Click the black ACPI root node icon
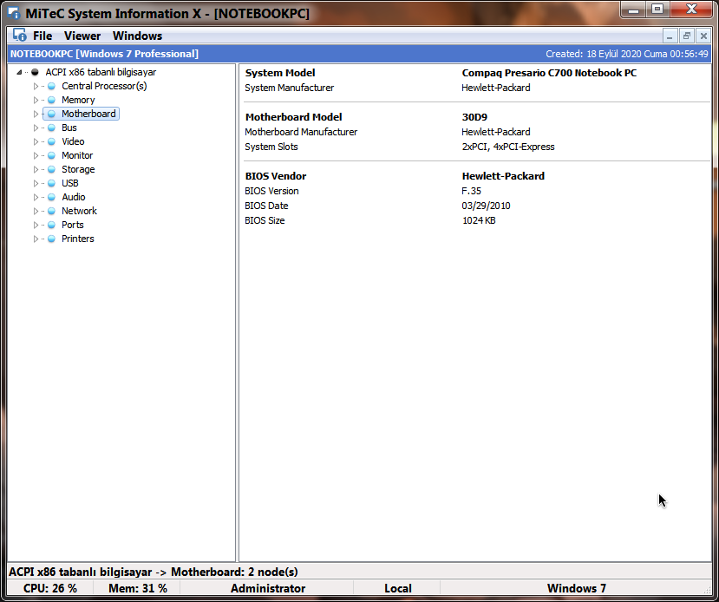The height and width of the screenshot is (602, 719). (35, 72)
